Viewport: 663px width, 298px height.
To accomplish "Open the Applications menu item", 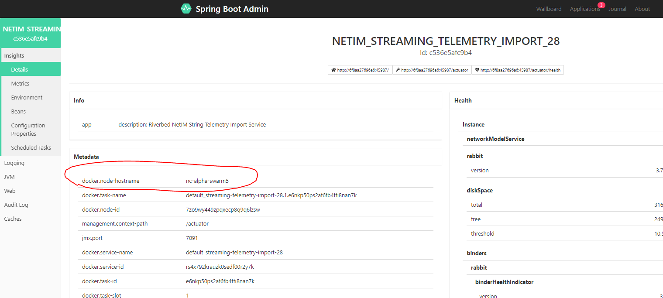I will coord(584,9).
